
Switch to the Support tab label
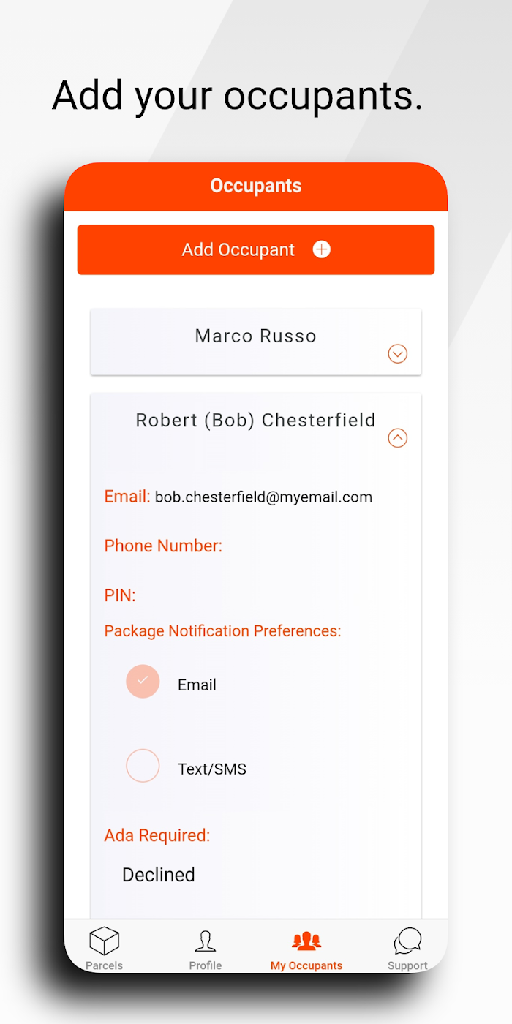click(407, 965)
